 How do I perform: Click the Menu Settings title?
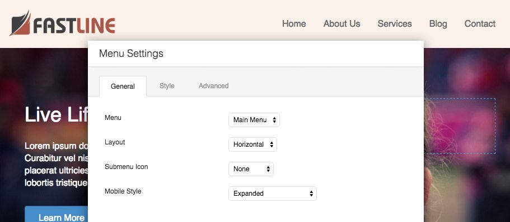[131, 54]
